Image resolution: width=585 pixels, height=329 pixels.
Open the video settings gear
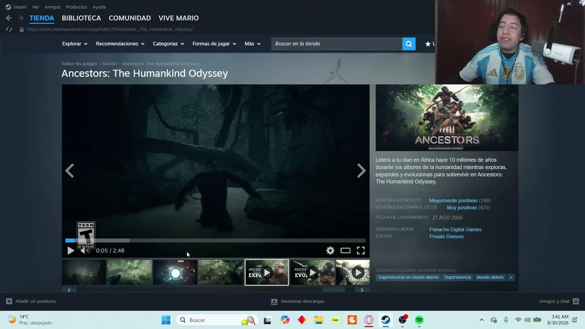[330, 250]
